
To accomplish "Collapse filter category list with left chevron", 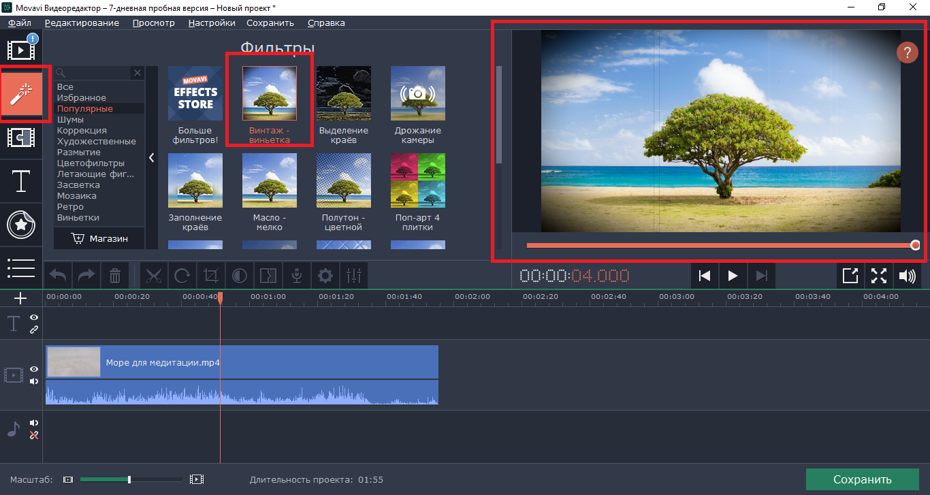I will (x=152, y=157).
